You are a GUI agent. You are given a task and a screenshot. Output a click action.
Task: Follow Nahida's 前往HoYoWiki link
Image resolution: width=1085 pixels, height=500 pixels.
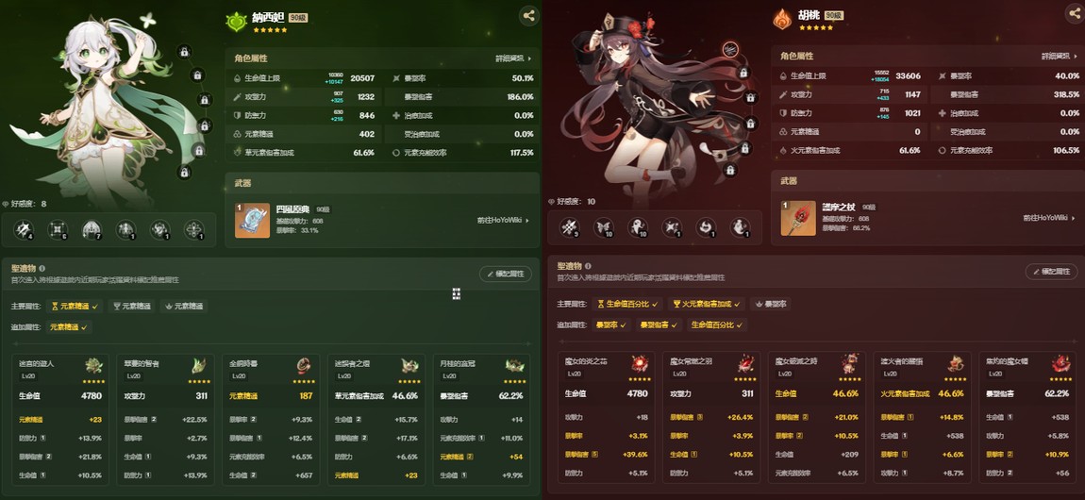(x=503, y=221)
